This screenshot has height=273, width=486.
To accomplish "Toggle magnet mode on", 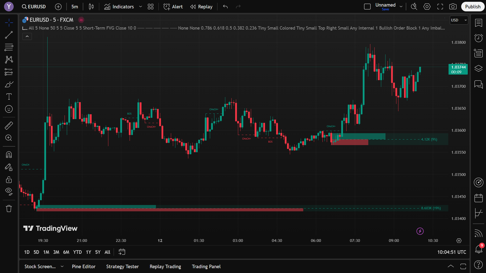I will click(x=9, y=154).
